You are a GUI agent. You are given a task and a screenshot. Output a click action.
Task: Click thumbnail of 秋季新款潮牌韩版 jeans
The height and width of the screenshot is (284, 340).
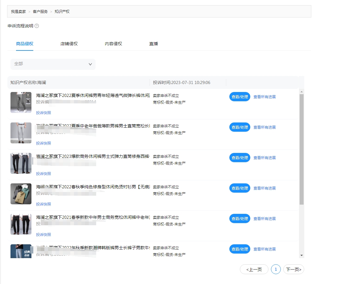[x=21, y=251]
